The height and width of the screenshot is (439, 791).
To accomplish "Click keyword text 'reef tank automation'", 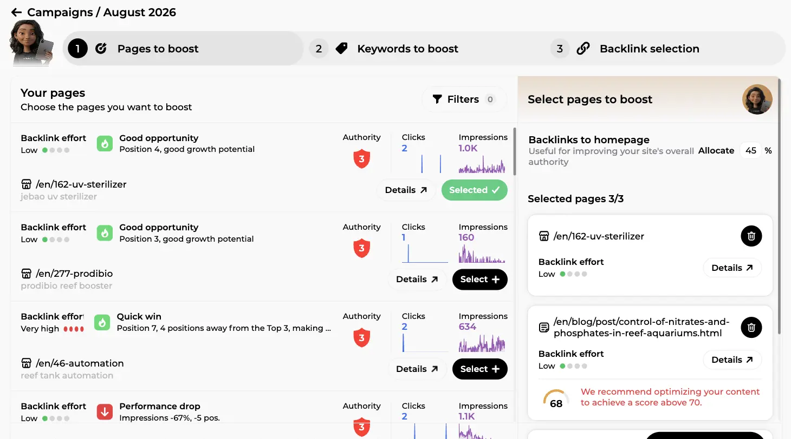I will [67, 376].
